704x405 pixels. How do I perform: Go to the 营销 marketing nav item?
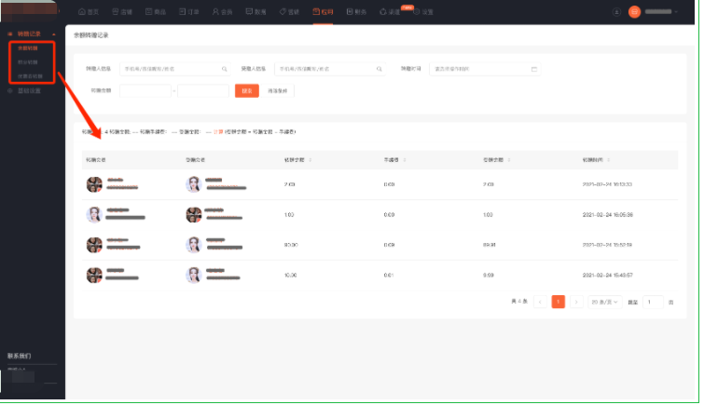(289, 12)
